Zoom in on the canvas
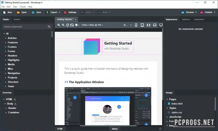 tap(59, 25)
